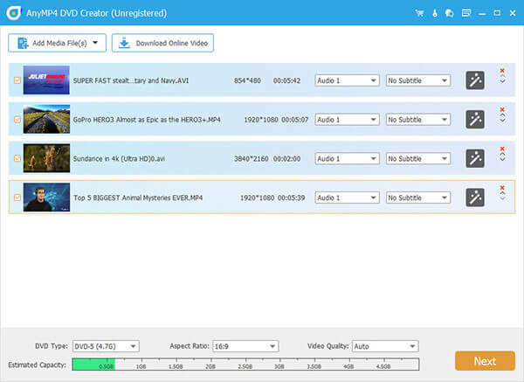Click the 854*480 resolution value
Image resolution: width=524 pixels, height=382 pixels.
[247, 80]
